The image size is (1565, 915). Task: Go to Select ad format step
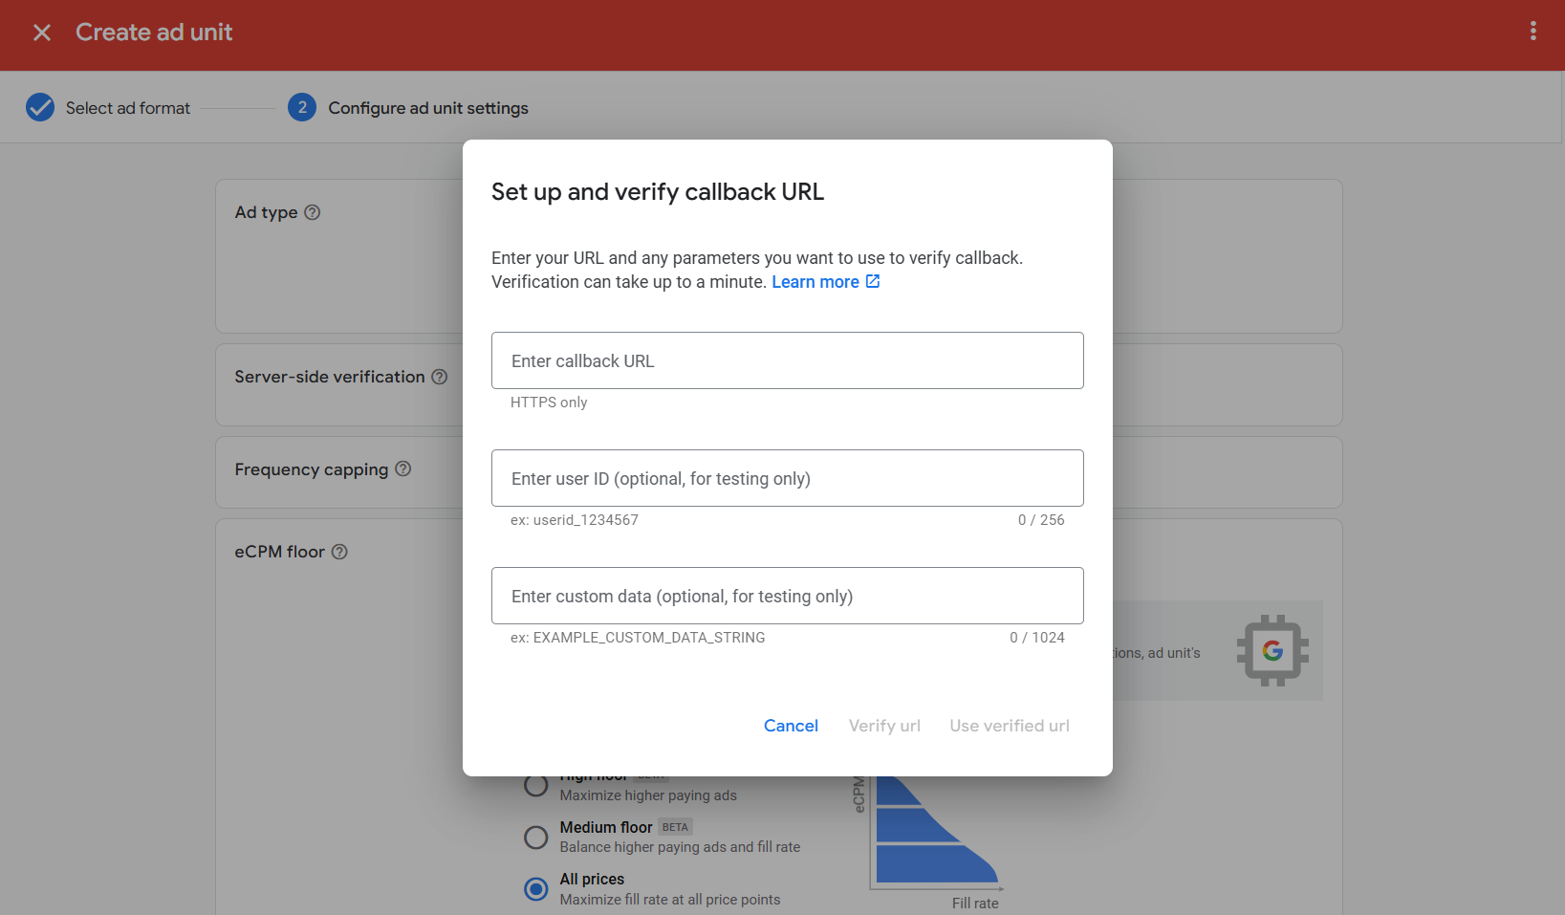coord(128,108)
